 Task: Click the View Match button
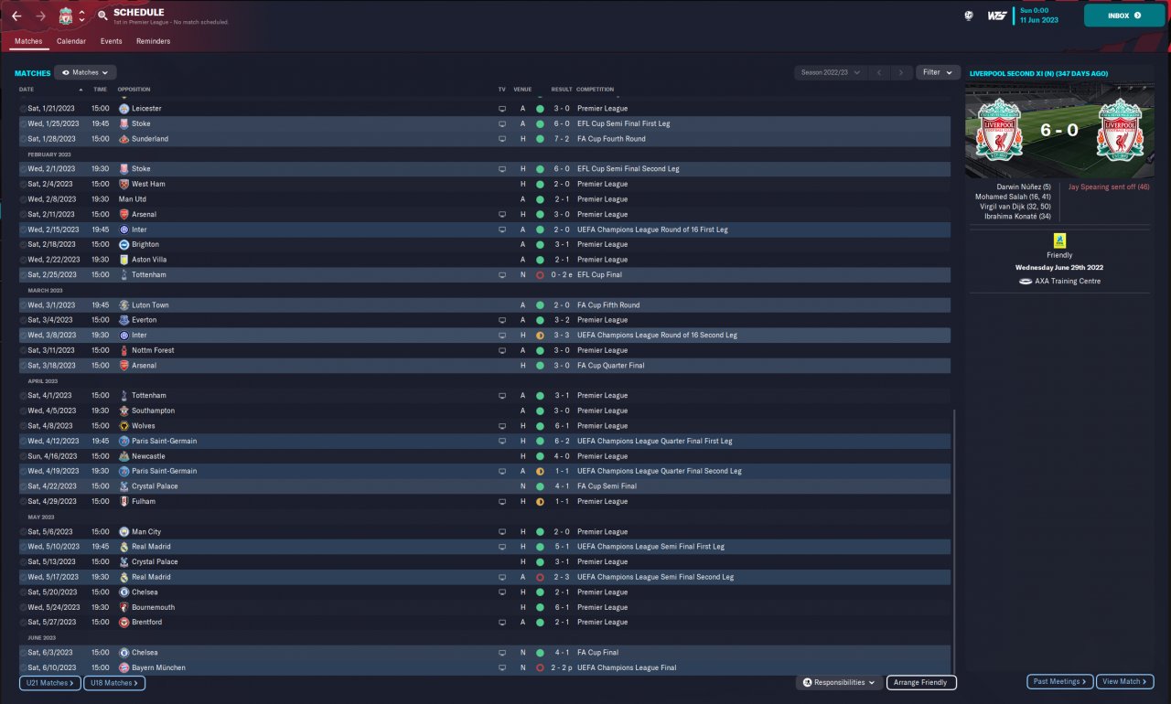coord(1125,681)
